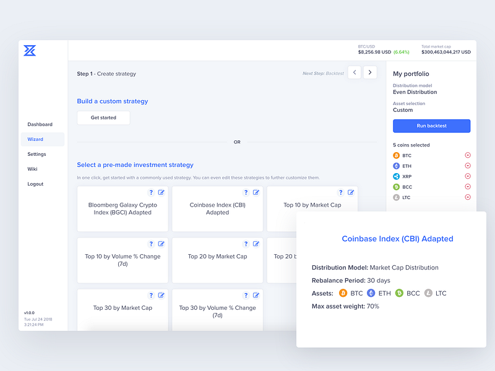
Task: Remove BTC from the portfolio
Action: (x=468, y=155)
